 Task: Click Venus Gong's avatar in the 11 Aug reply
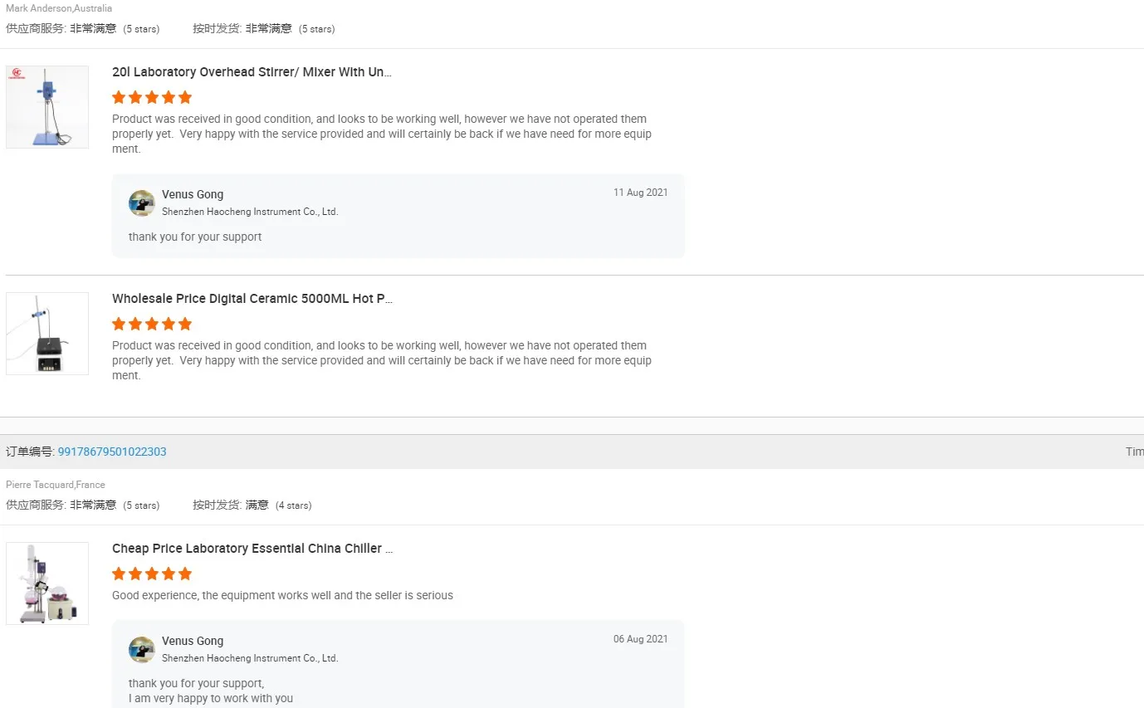pyautogui.click(x=142, y=203)
